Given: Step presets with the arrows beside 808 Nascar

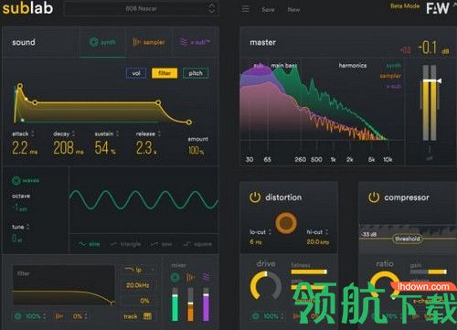Looking at the screenshot, I should [211, 8].
